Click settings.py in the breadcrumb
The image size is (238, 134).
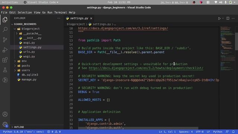pyautogui.click(x=102, y=24)
